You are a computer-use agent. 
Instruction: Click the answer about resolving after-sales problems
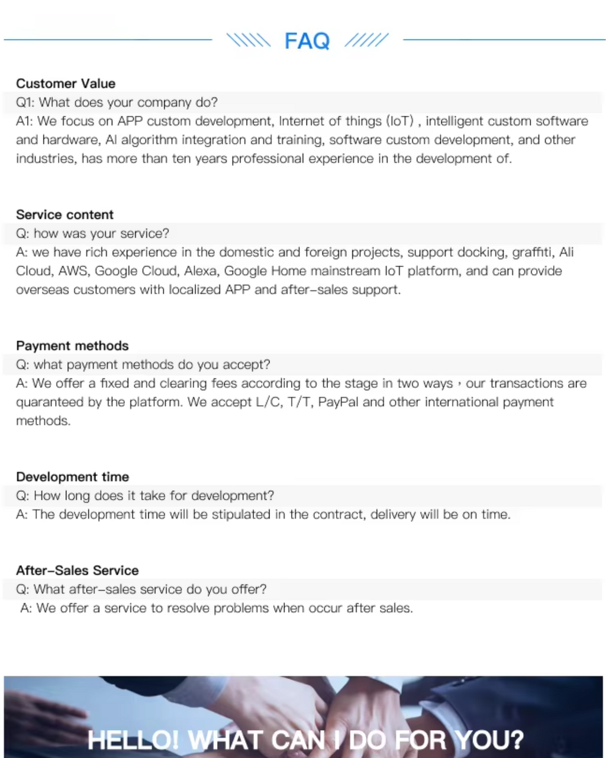(x=217, y=608)
